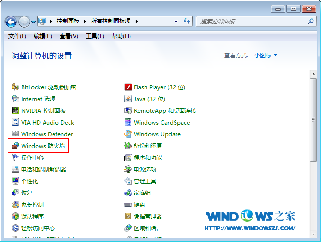Open the Java coffee cup icon
This screenshot has height=242, width=321.
[x=128, y=99]
